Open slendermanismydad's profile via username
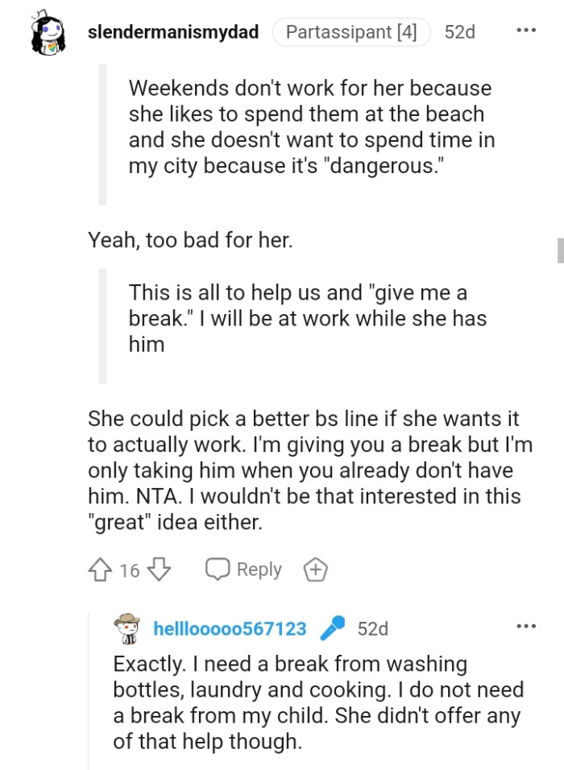Image resolution: width=564 pixels, height=770 pixels. coord(174,33)
